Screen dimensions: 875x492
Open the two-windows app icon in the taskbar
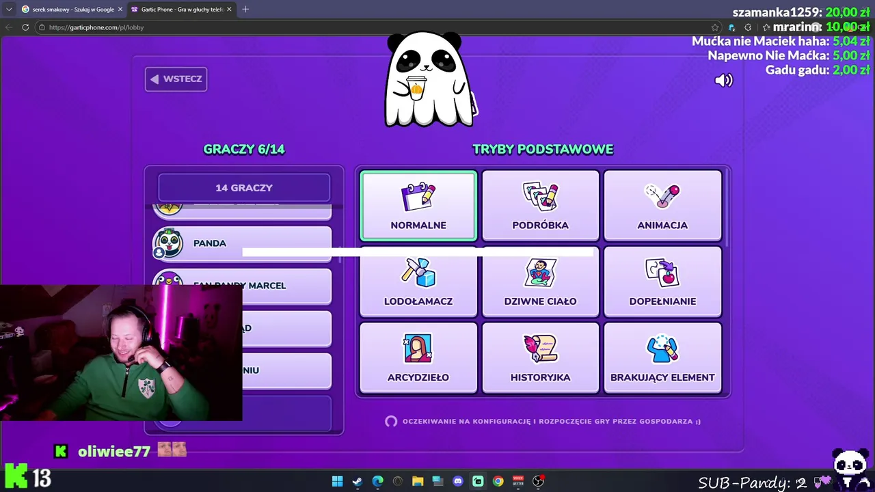tap(437, 481)
